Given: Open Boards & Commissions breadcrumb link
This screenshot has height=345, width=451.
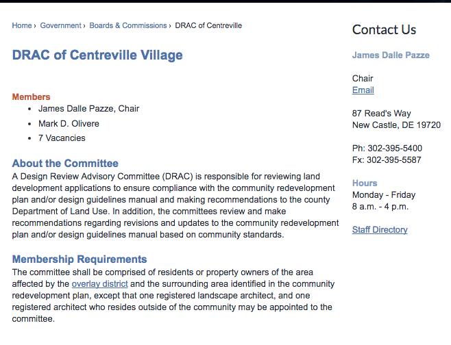Looking at the screenshot, I should coord(128,25).
